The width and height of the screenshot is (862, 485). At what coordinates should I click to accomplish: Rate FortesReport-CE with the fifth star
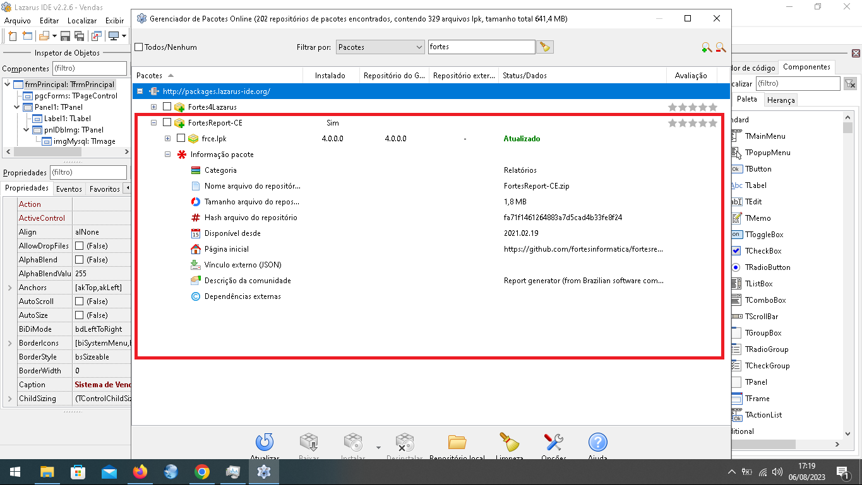713,123
